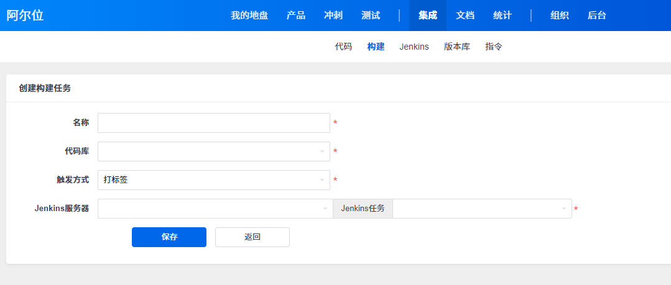Select the 测试 navigation item
The image size is (671, 285).
coord(371,16)
